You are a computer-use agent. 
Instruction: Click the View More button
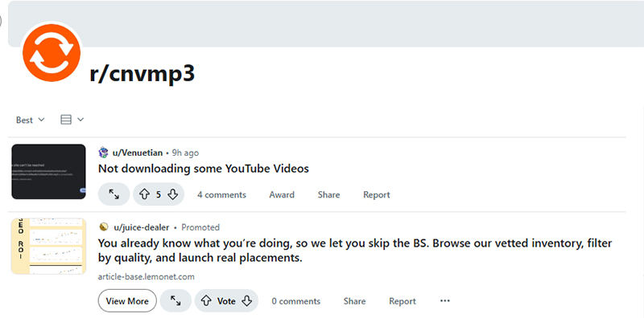(x=127, y=301)
